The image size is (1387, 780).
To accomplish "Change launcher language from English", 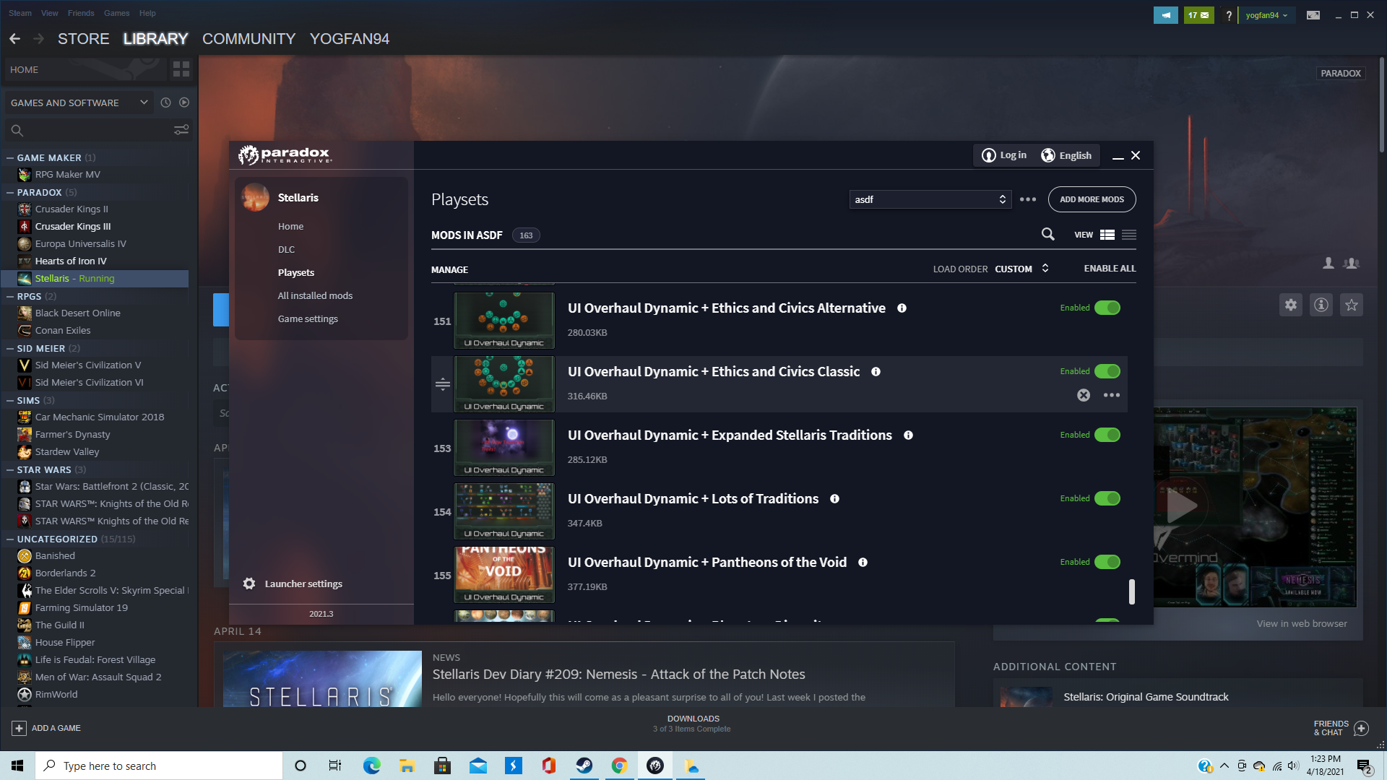I will point(1066,155).
